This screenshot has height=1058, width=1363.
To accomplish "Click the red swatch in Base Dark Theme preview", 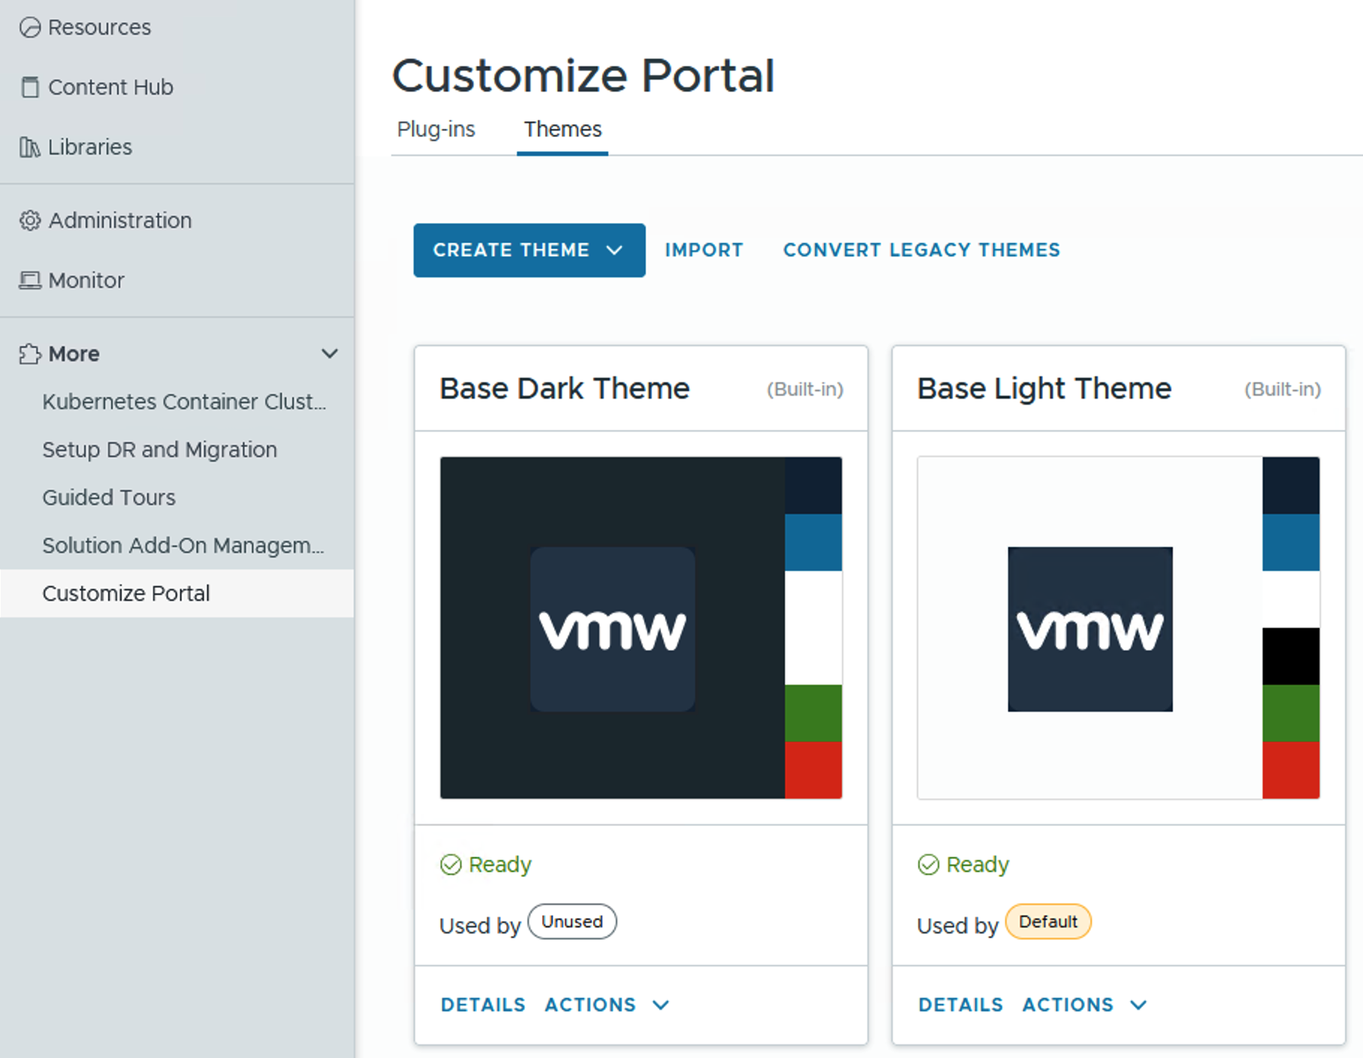I will pos(813,770).
